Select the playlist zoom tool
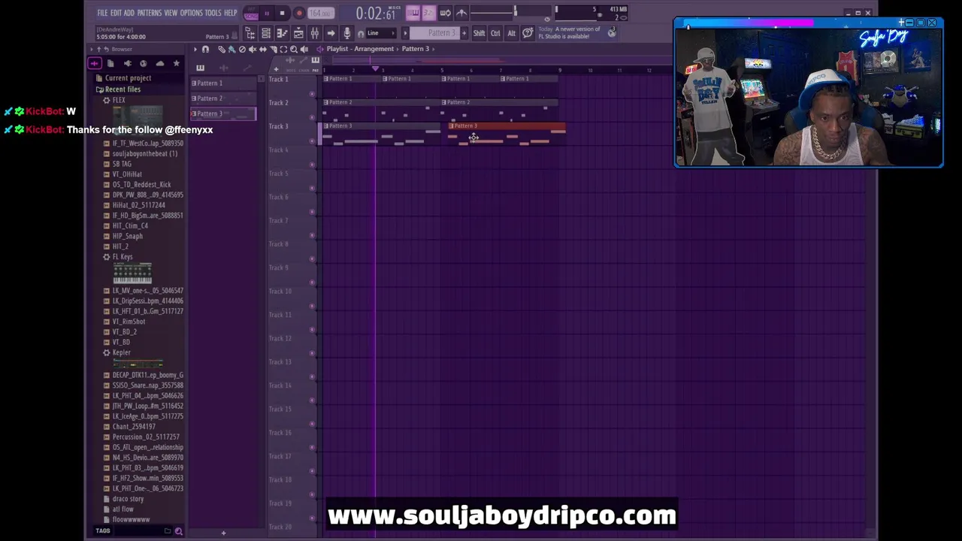Viewport: 962px width, 541px height. [x=294, y=49]
